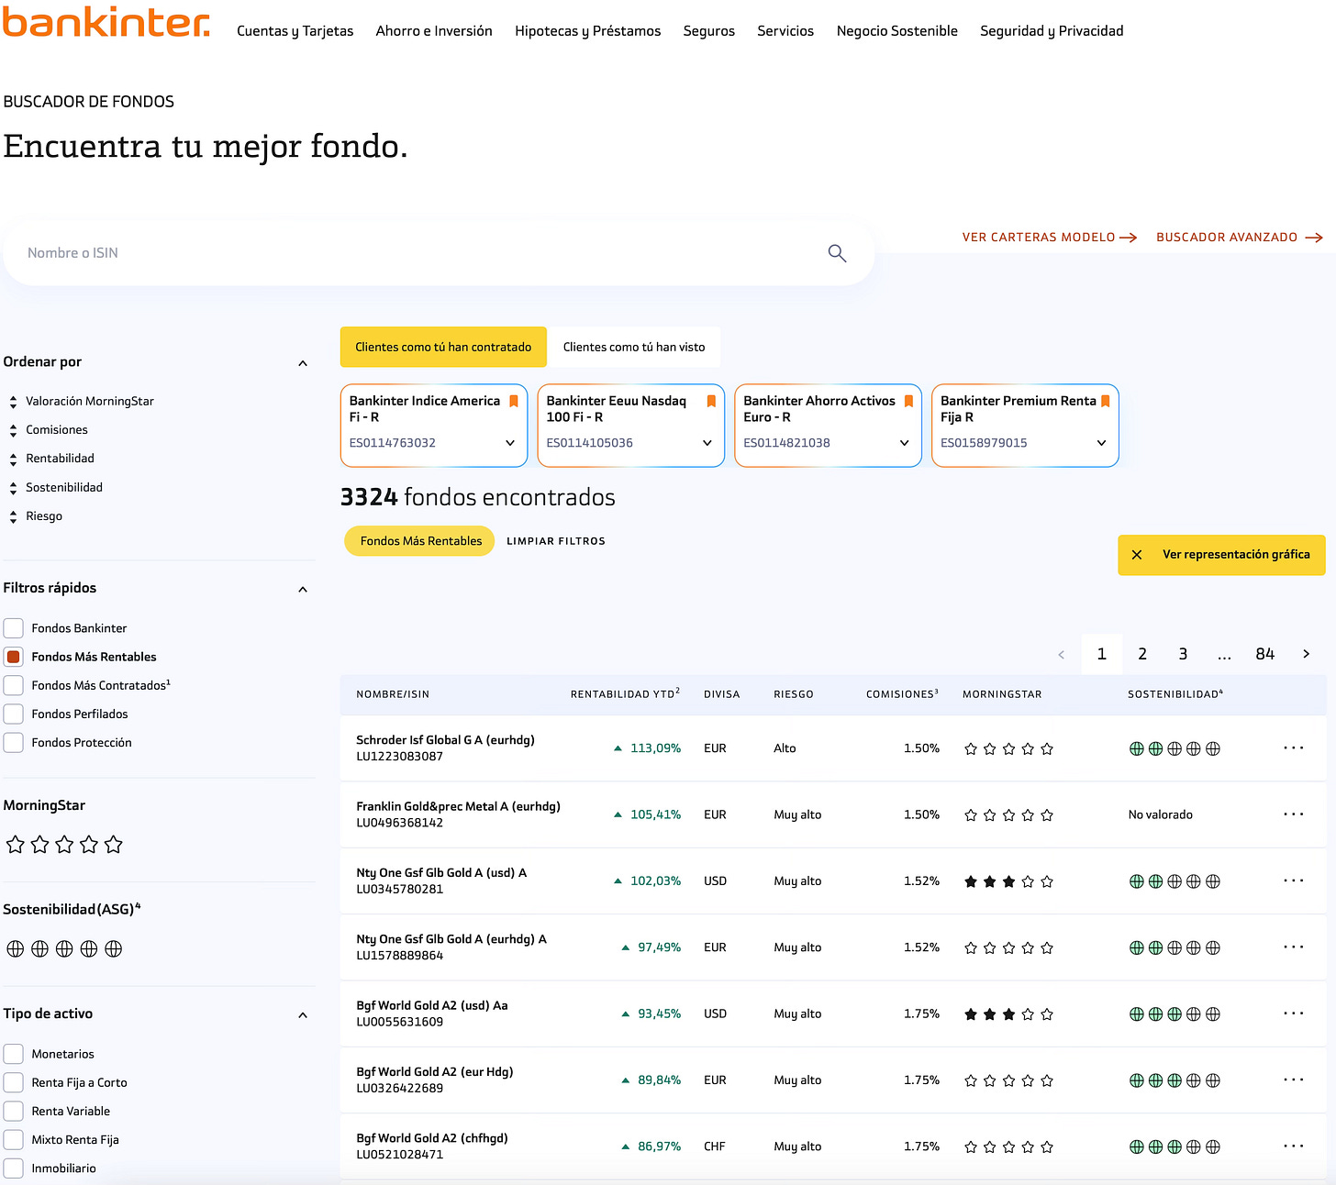Open Hipotecas y Préstamos menu

588,31
